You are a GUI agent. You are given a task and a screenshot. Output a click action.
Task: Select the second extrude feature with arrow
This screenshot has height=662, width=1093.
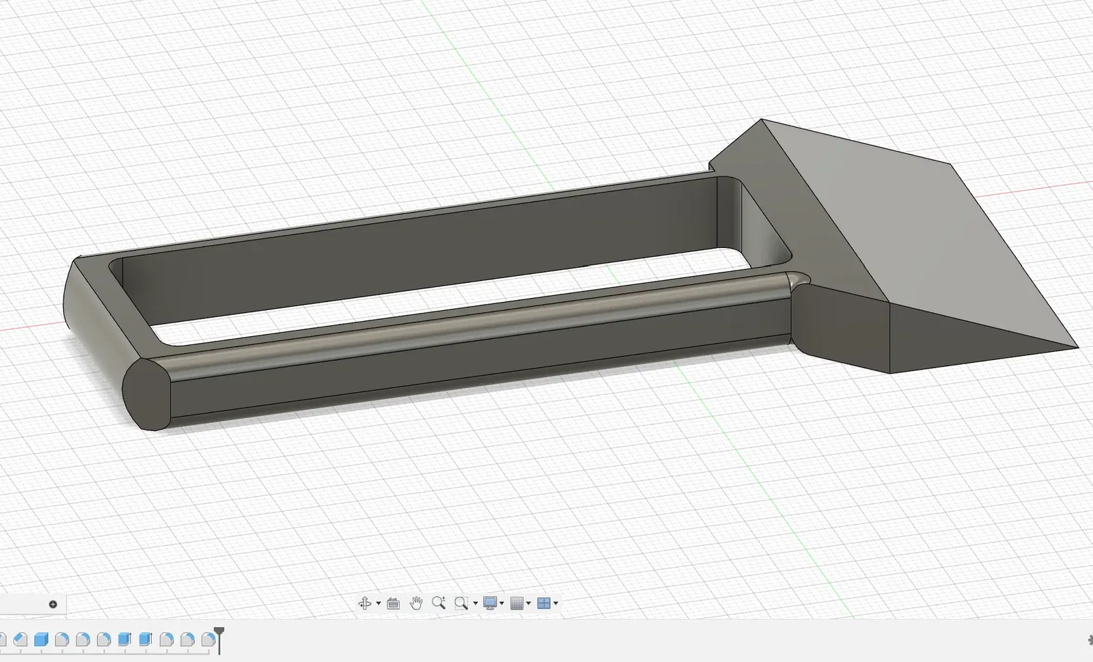pos(146,639)
